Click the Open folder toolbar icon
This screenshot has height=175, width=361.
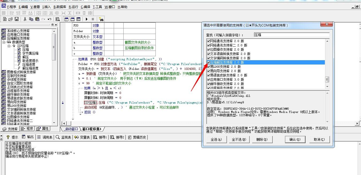(11, 19)
